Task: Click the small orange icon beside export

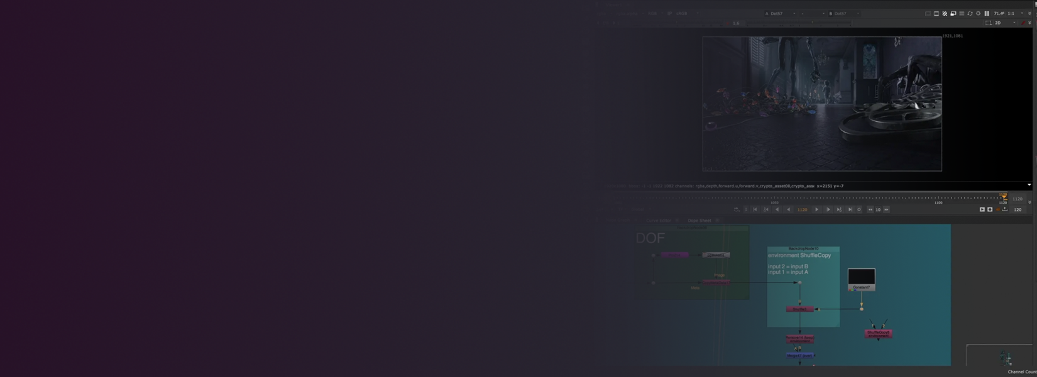Action: point(998,210)
